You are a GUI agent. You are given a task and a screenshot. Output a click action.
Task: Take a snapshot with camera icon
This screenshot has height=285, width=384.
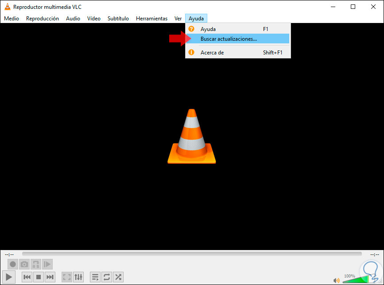[24, 264]
